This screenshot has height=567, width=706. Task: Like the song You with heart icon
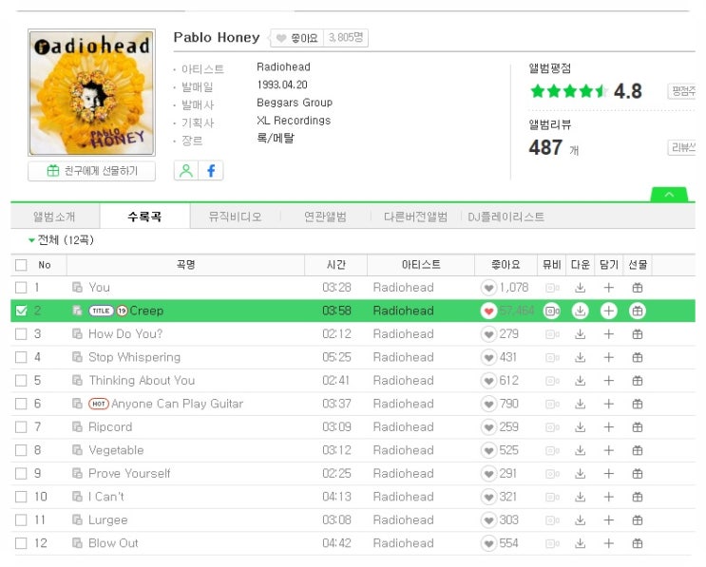[x=488, y=288]
